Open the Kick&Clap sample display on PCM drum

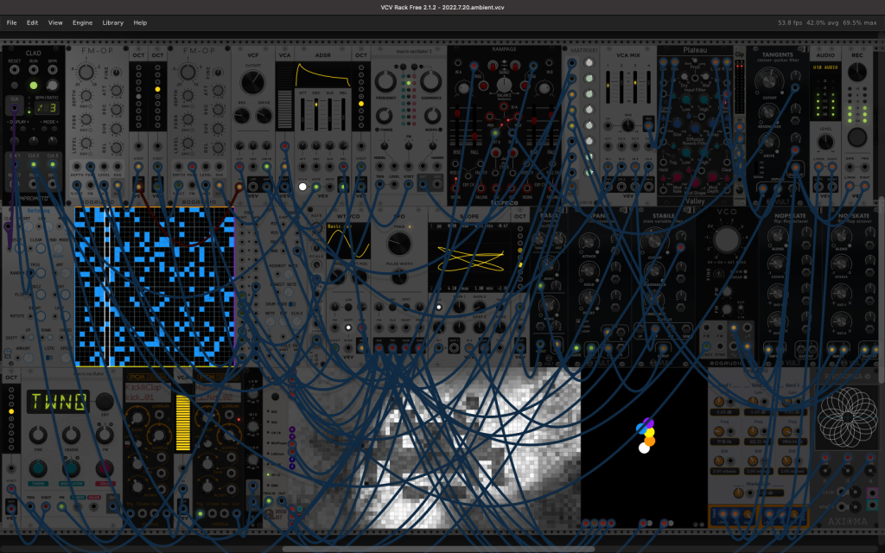pyautogui.click(x=147, y=392)
